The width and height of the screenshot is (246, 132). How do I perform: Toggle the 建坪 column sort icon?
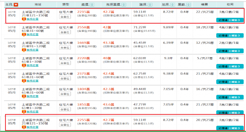click(x=150, y=5)
